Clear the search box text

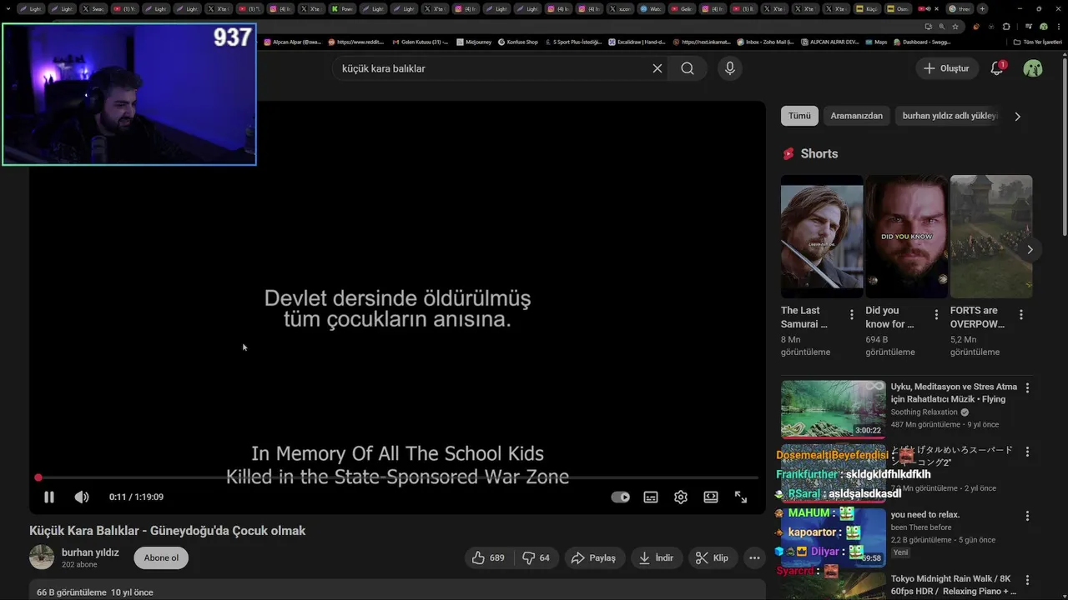[x=657, y=68]
